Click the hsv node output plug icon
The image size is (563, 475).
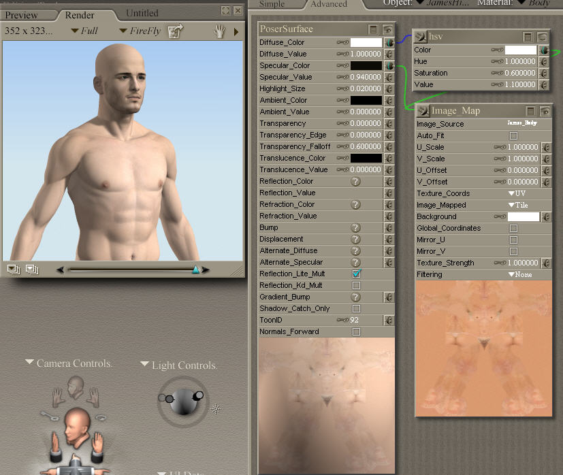point(420,37)
